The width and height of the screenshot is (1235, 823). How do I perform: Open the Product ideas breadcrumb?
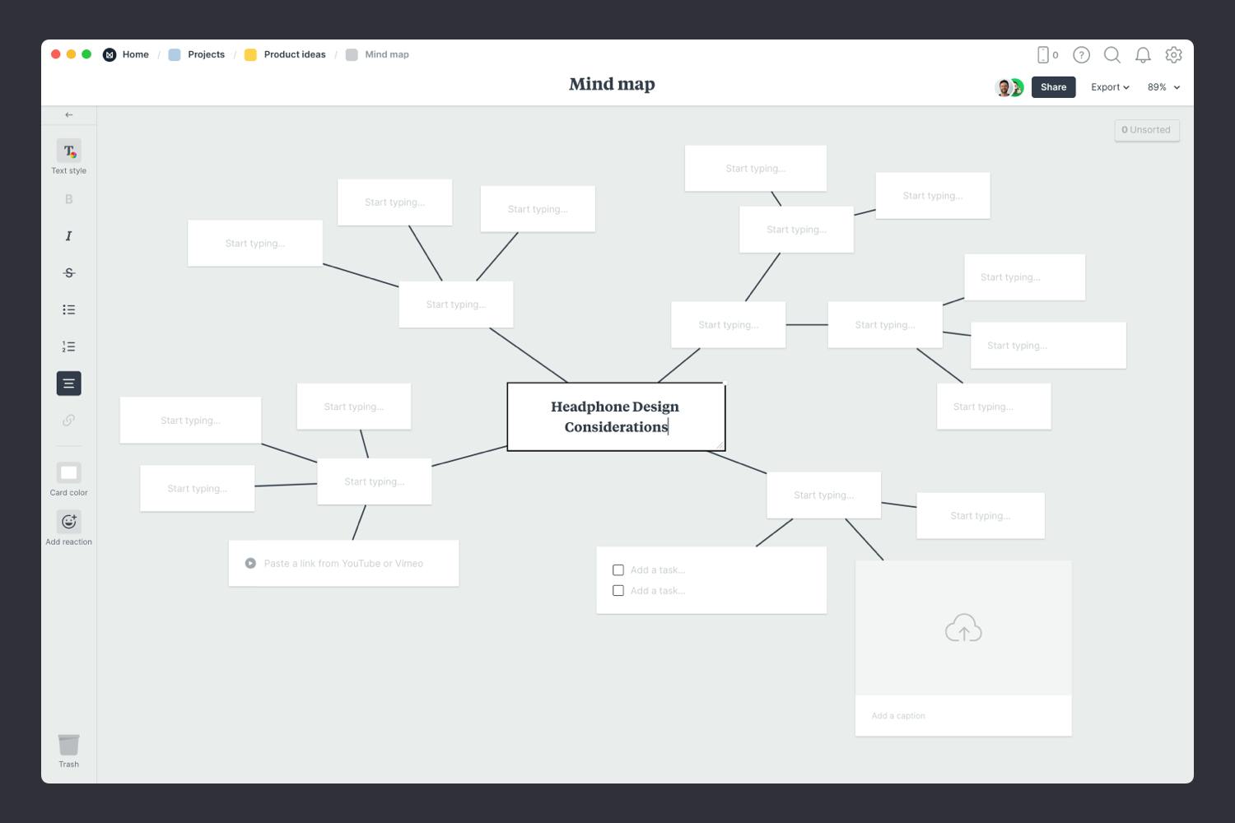[293, 54]
